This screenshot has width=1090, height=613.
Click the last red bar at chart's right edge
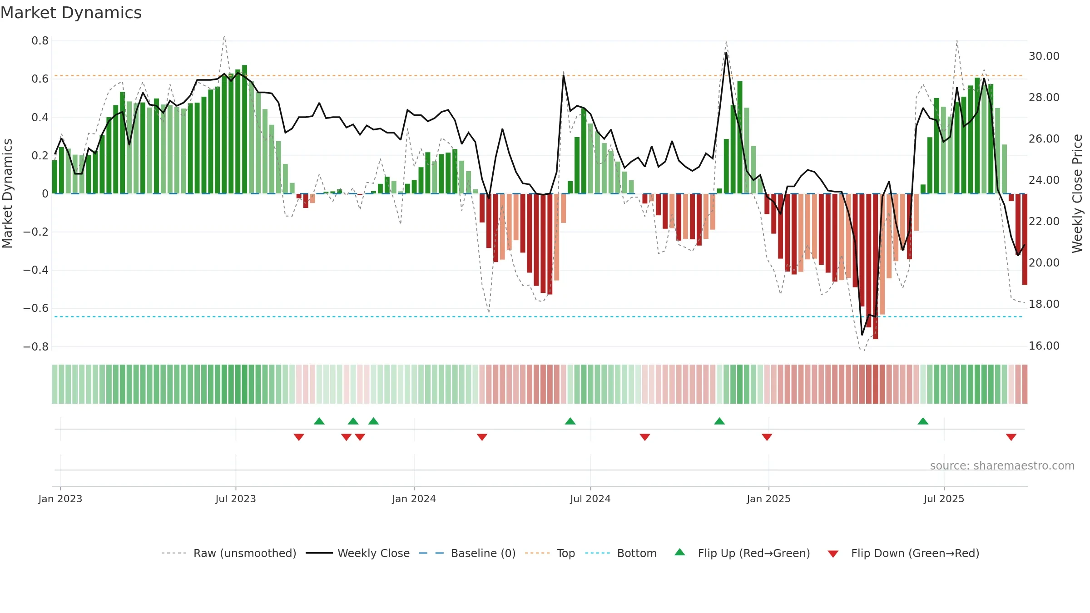pos(1025,239)
